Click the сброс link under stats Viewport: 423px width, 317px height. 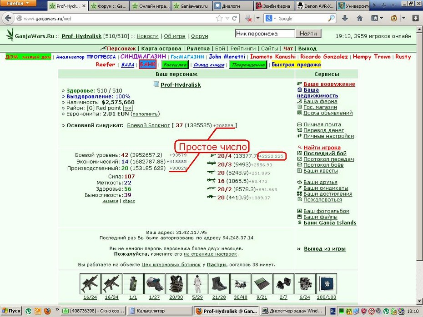tap(129, 201)
